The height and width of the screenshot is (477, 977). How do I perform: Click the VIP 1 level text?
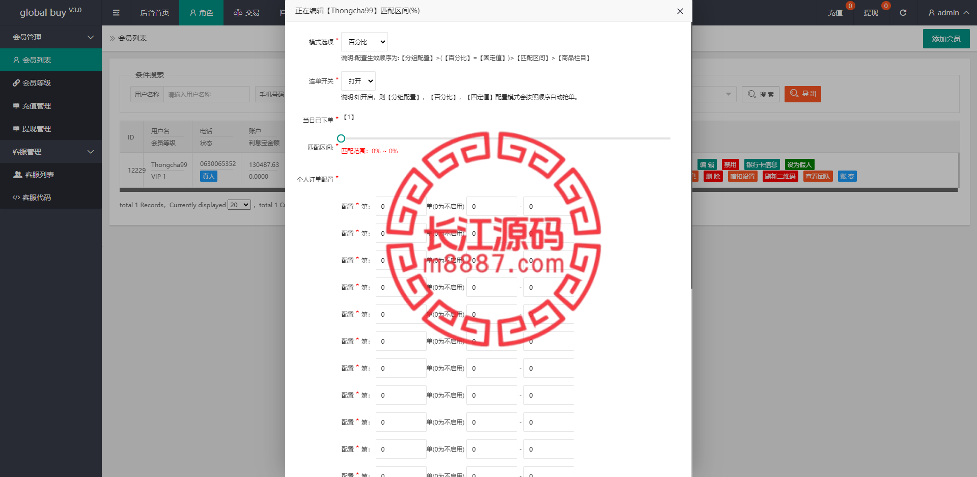[x=158, y=176]
